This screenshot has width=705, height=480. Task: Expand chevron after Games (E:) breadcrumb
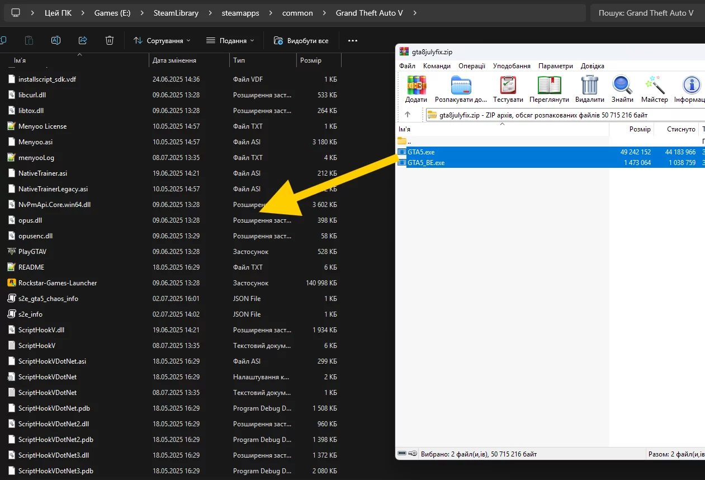point(142,13)
